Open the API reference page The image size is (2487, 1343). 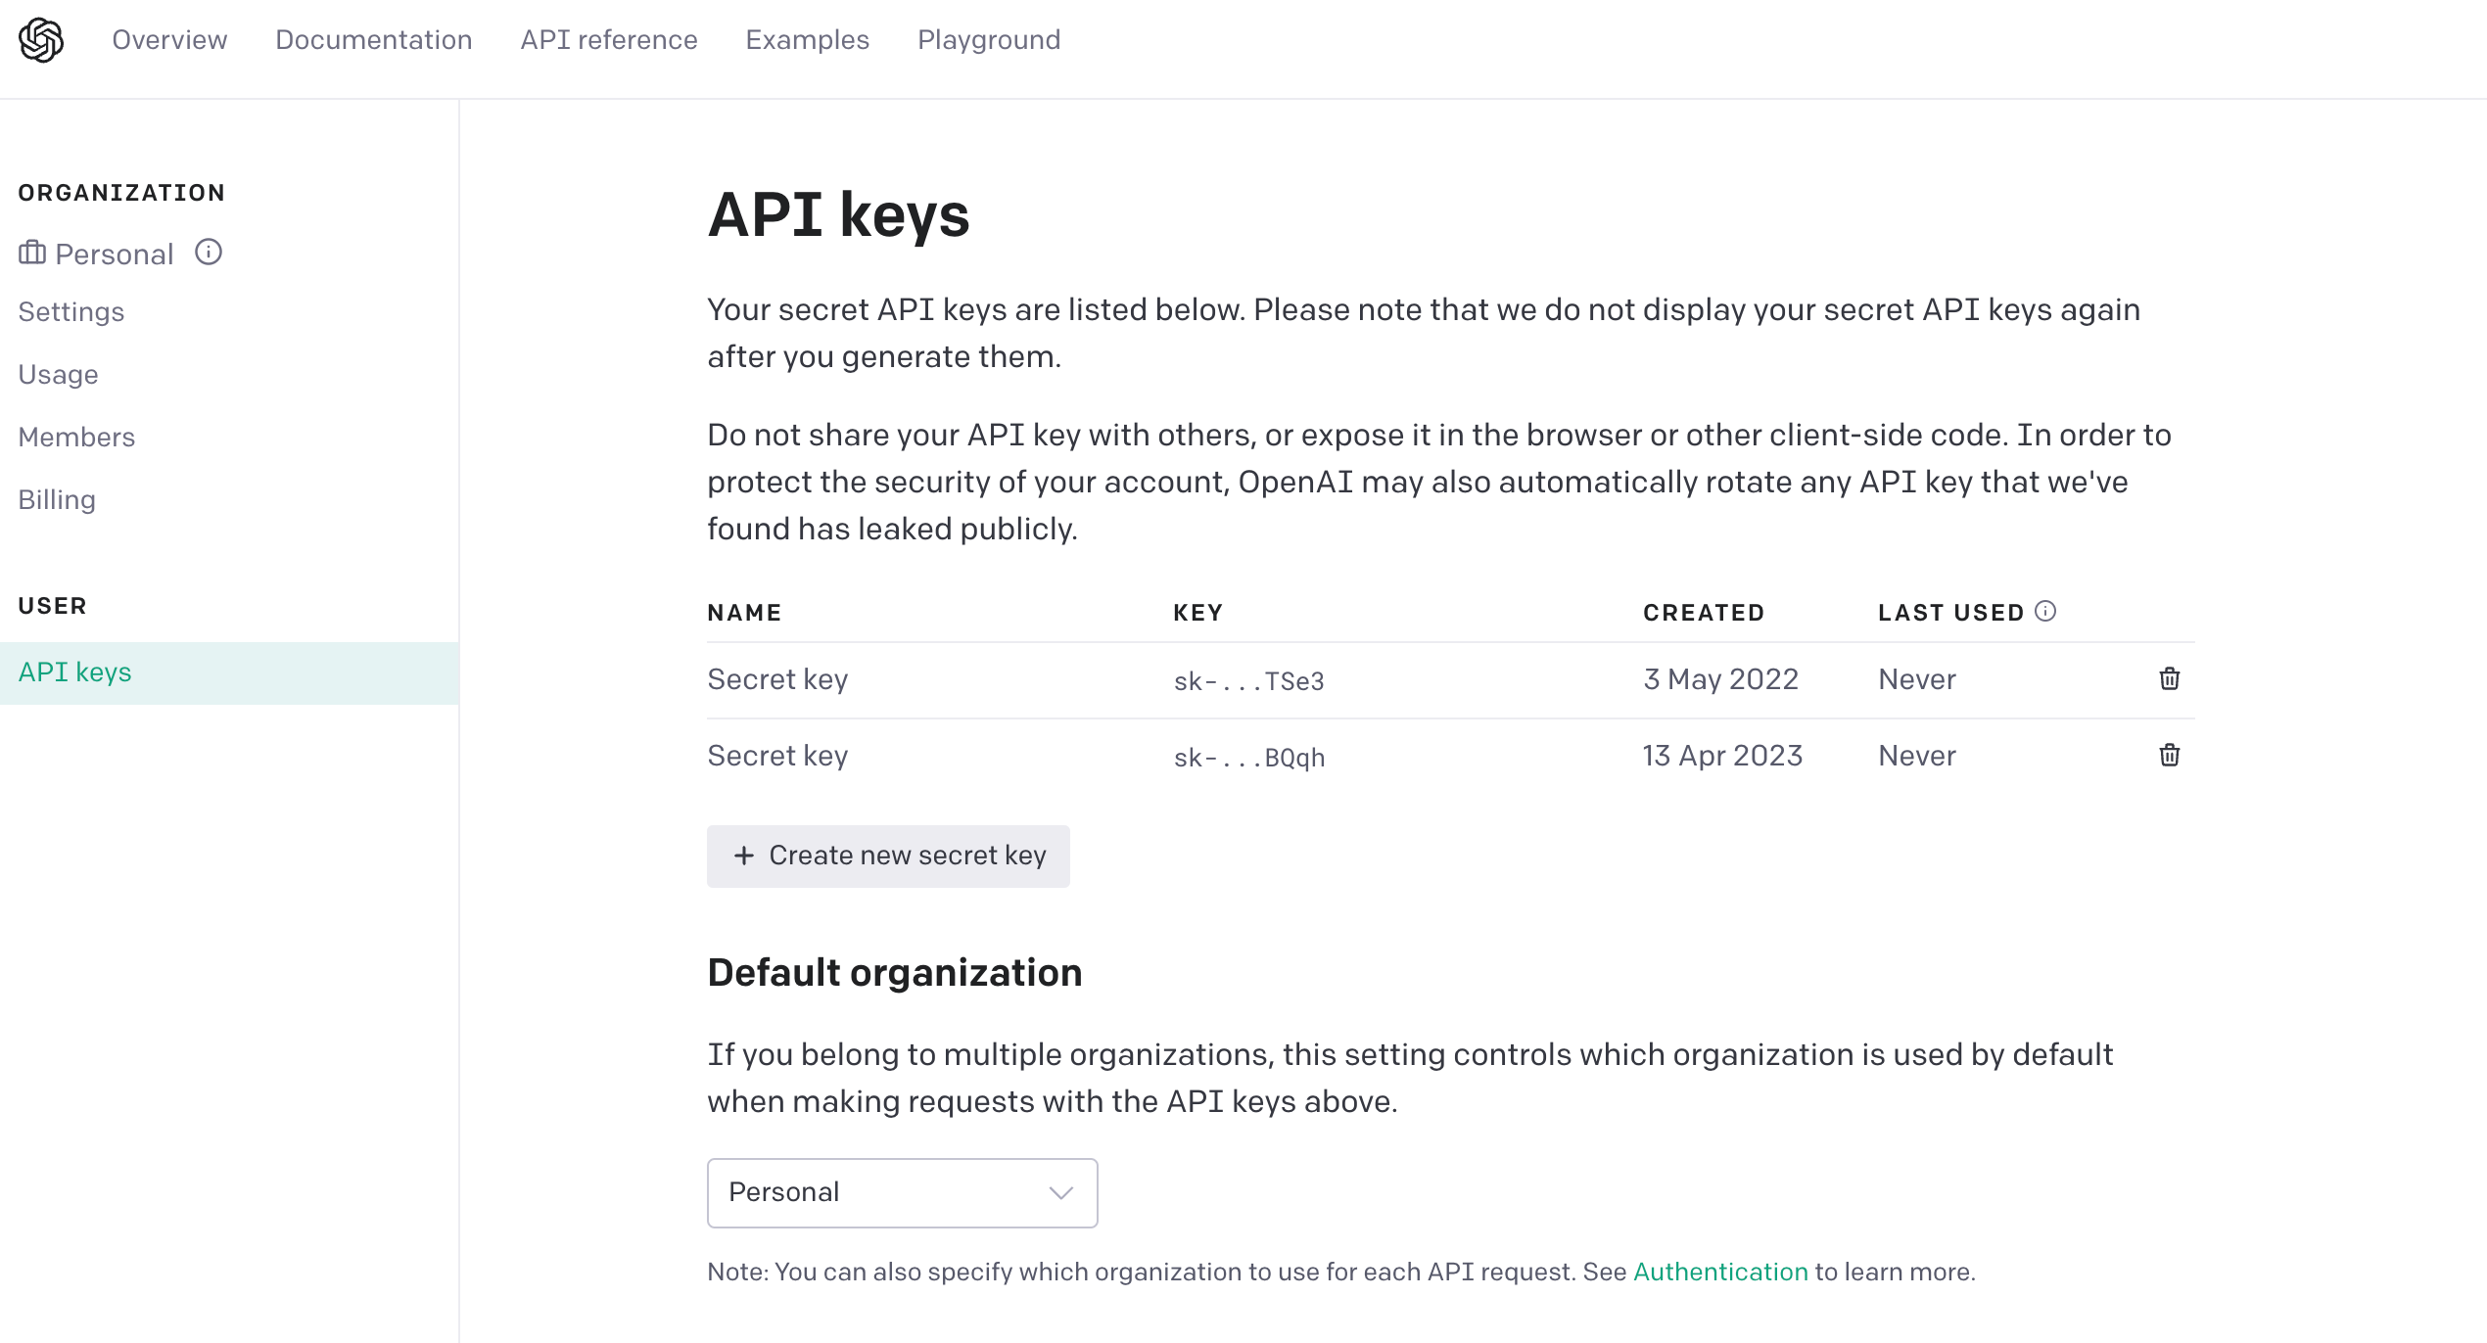coord(608,40)
